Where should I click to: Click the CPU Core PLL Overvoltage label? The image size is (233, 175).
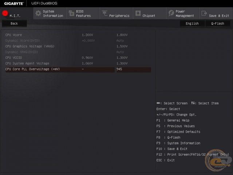tap(32, 69)
